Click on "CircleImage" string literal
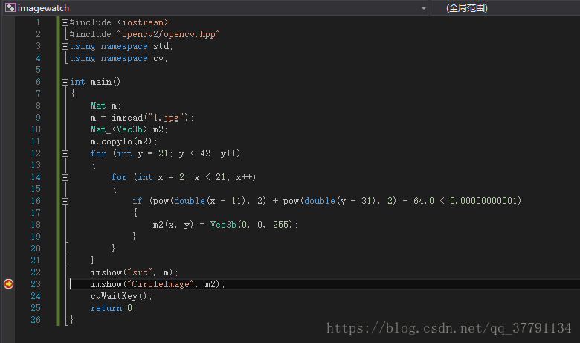Viewport: 580px width, 343px height. 161,284
